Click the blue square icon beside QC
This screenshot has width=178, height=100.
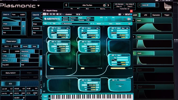(x=131, y=14)
